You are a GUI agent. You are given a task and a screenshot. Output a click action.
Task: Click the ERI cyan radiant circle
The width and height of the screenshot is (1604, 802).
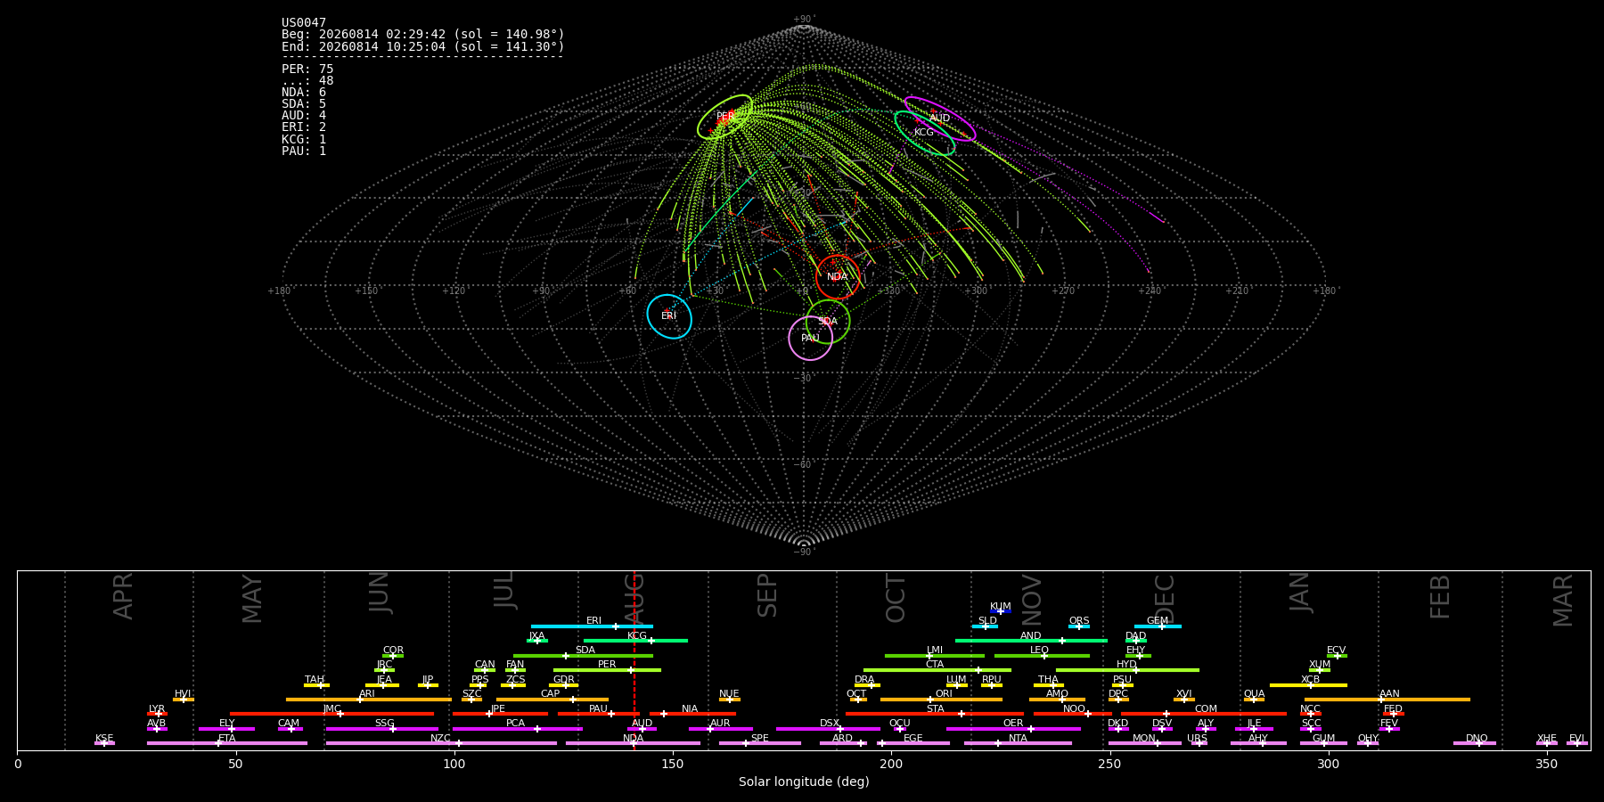coord(669,316)
